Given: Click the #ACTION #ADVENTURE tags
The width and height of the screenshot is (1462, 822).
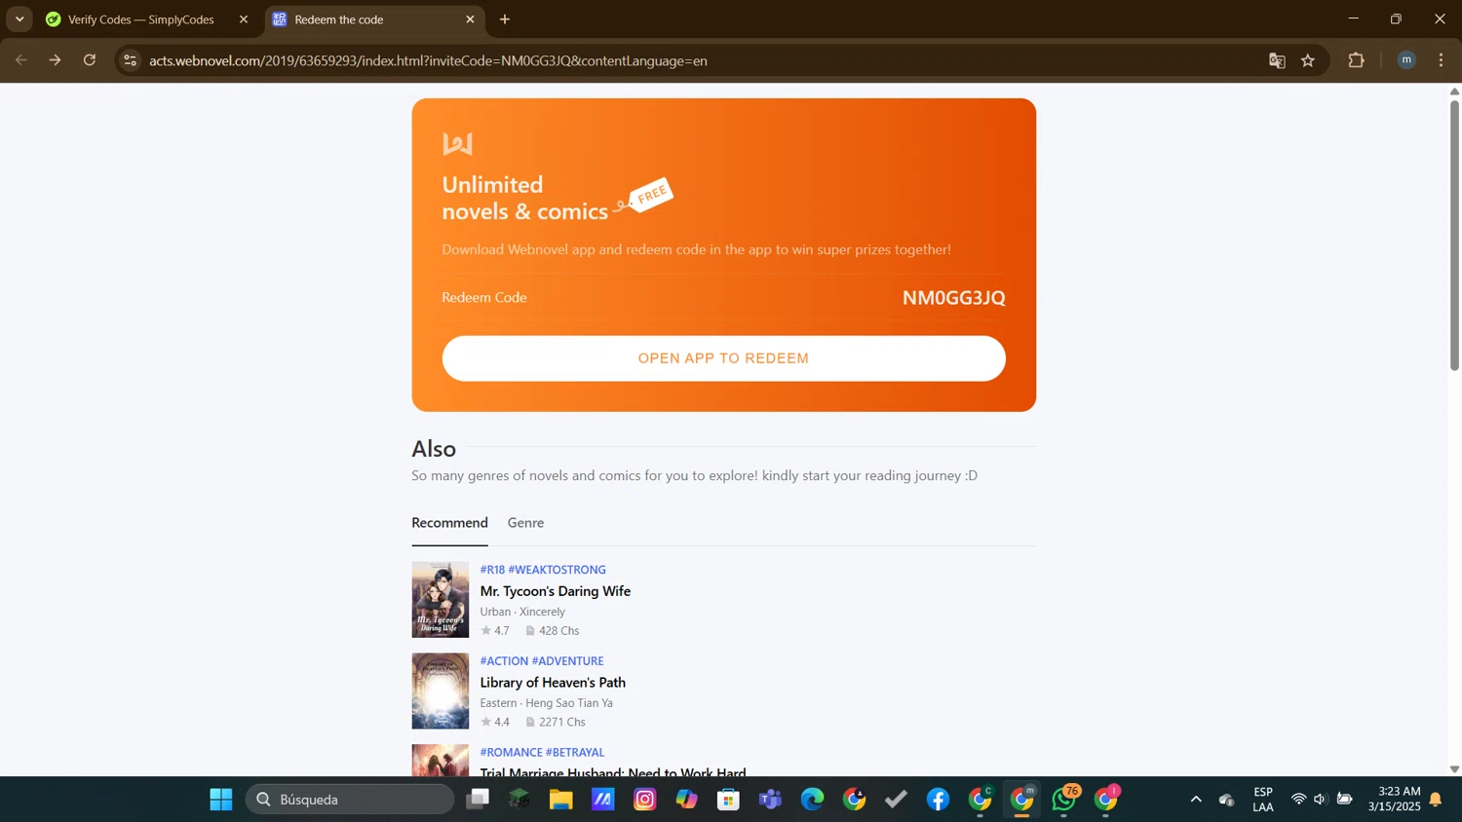Looking at the screenshot, I should (542, 661).
